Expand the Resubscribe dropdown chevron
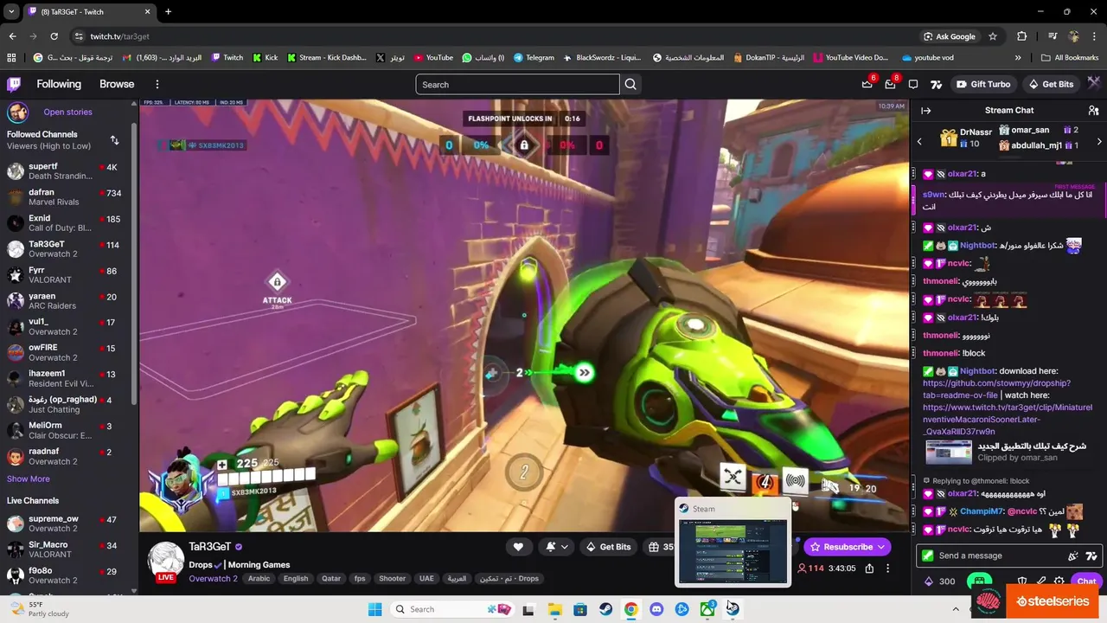The image size is (1107, 623). pos(881,547)
